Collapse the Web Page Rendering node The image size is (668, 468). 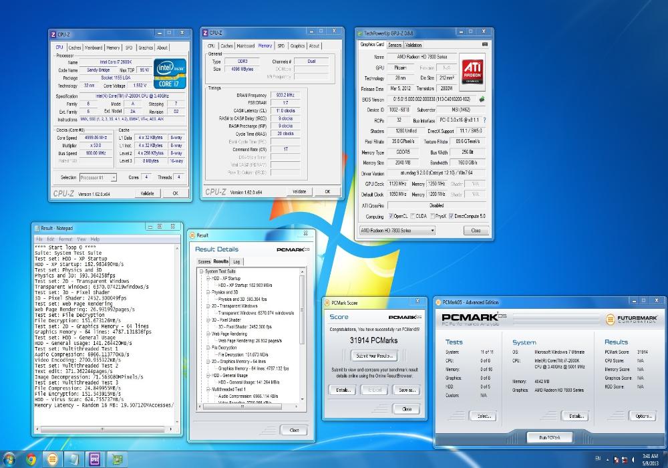click(x=208, y=334)
